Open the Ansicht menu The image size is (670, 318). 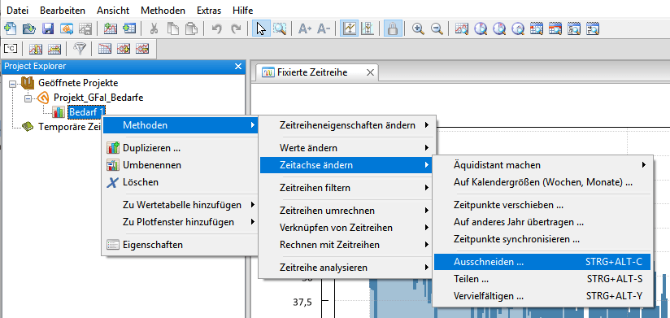click(113, 11)
